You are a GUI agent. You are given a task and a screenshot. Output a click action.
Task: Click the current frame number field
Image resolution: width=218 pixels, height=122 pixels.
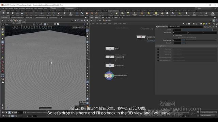(20, 112)
